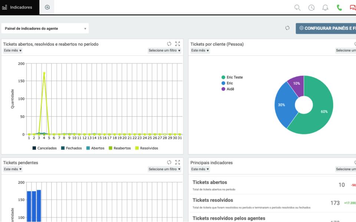
Task: Click the green phone icon
Action: tap(339, 7)
